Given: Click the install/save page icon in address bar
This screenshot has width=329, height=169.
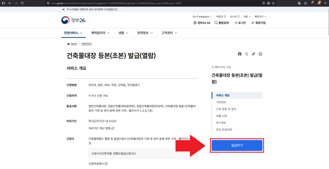Looking at the screenshot, I should pos(268,3).
